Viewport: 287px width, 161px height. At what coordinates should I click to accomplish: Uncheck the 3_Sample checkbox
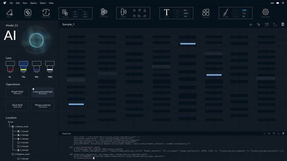click(x=18, y=139)
